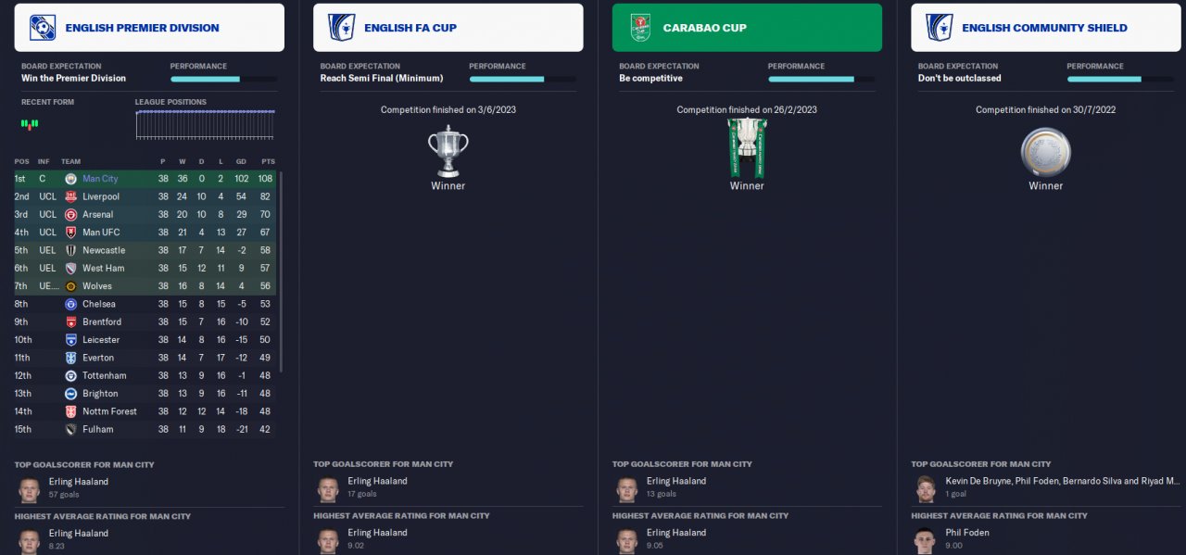Click the Community Shield winner medal image
The height and width of the screenshot is (555, 1186).
tap(1045, 151)
